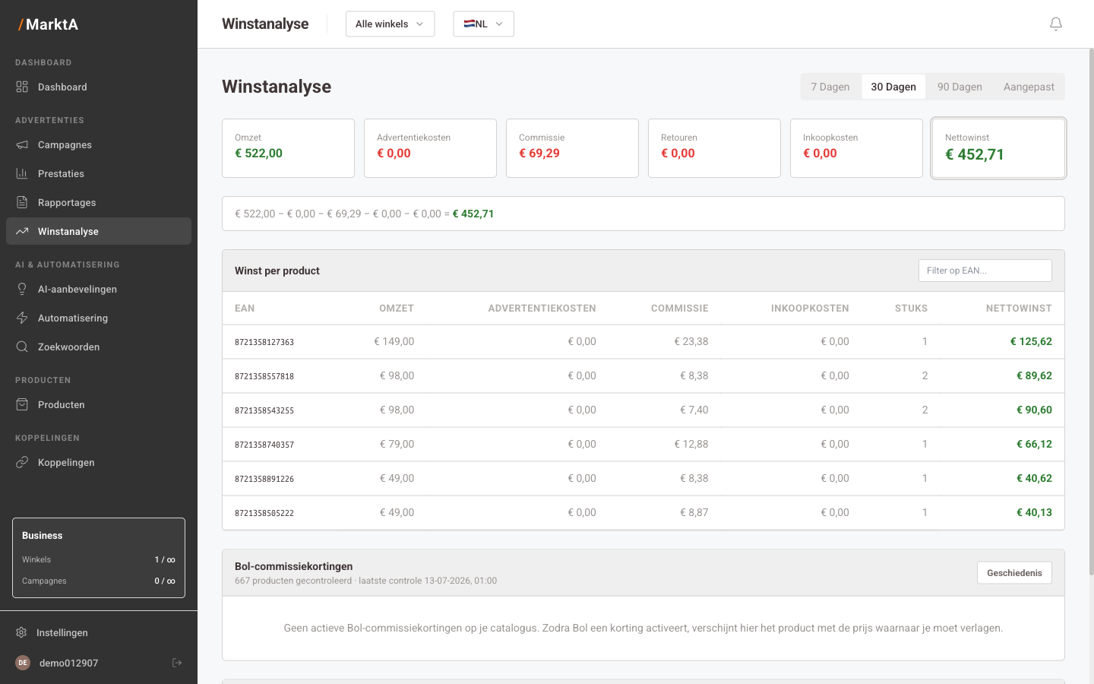Click the INKOOPKOSTEN column header

[x=810, y=309]
